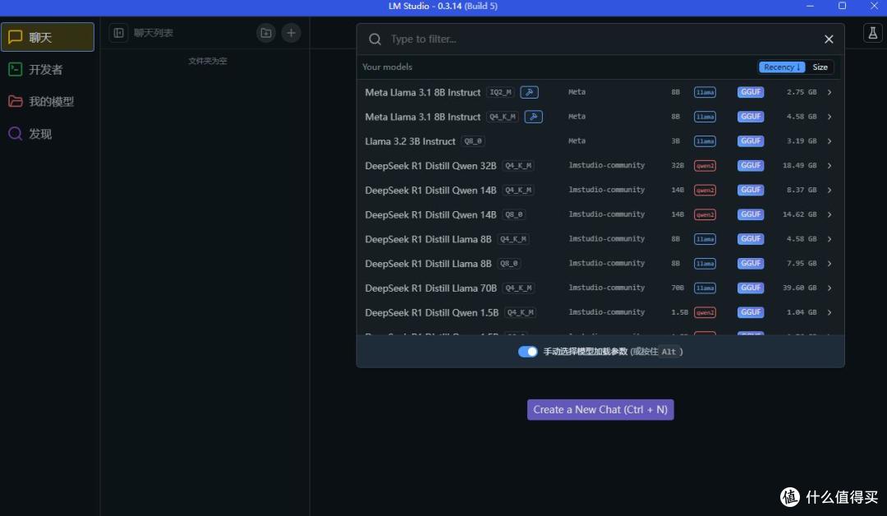Image resolution: width=887 pixels, height=516 pixels.
Task: Expand chevron for 39.60 GB model row
Action: click(x=830, y=288)
